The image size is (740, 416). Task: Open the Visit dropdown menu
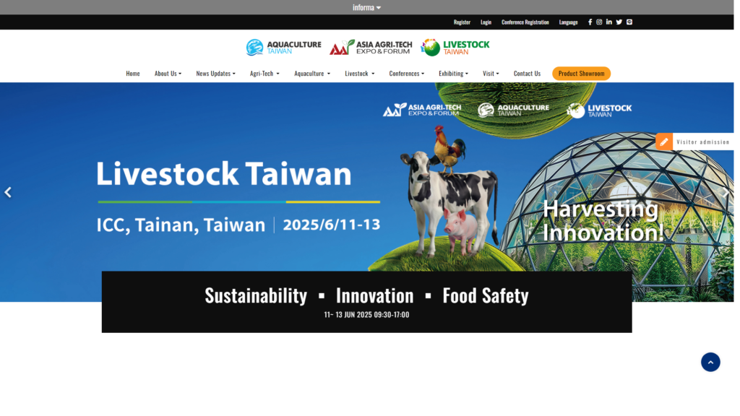click(491, 74)
